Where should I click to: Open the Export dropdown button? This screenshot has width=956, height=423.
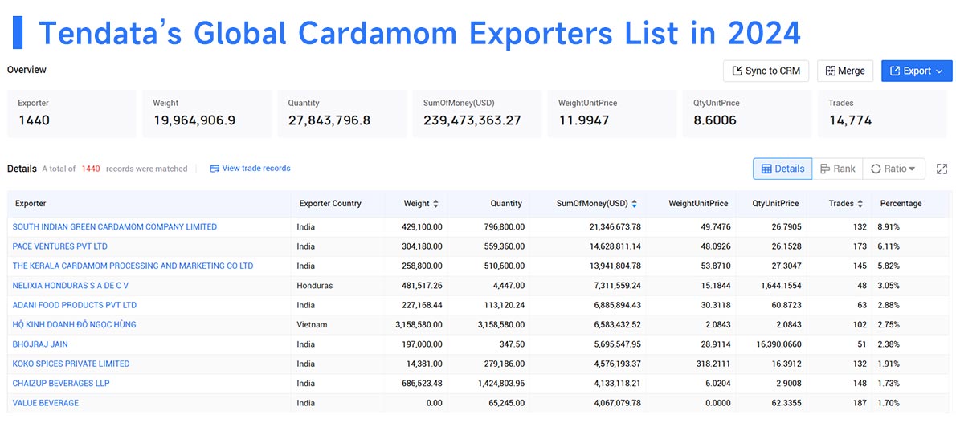coord(917,71)
